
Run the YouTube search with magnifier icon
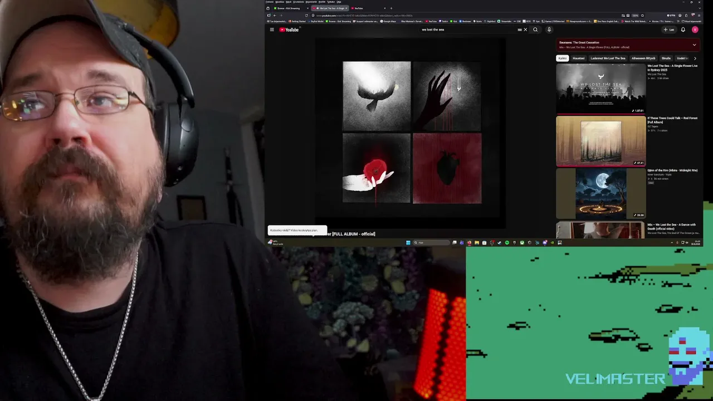point(535,30)
